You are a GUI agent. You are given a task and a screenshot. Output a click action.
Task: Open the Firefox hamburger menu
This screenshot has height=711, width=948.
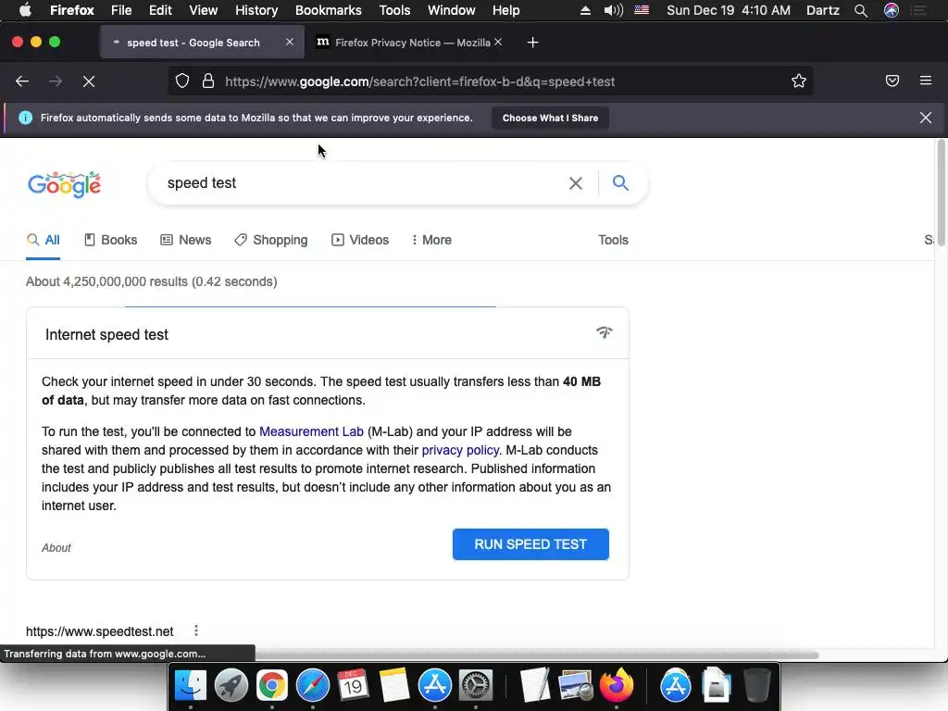coord(926,81)
